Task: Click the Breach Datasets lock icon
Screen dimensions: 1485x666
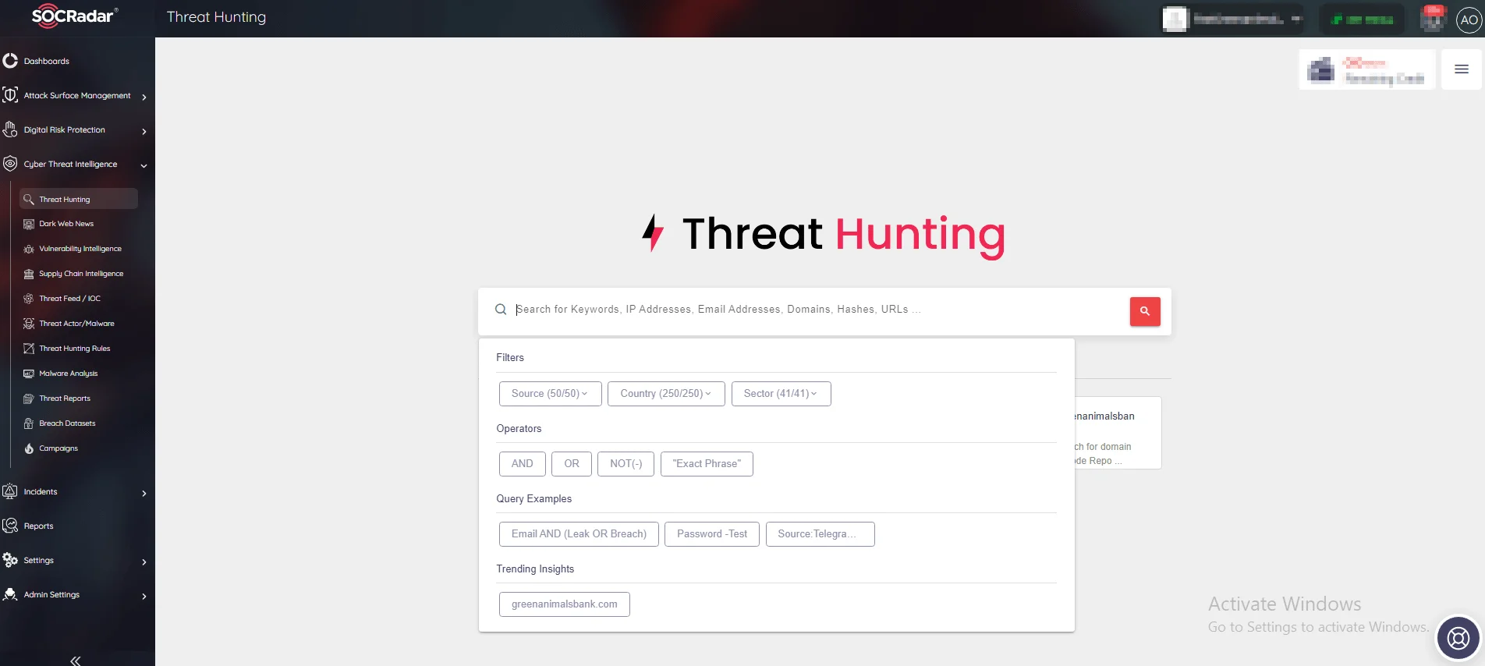Action: pos(29,423)
